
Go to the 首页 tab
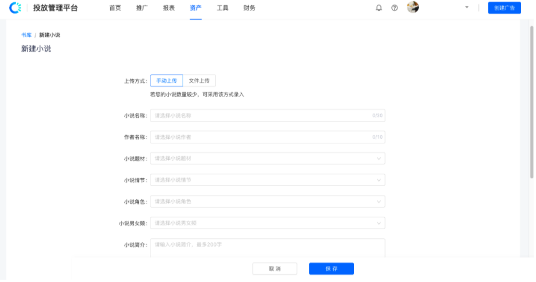click(115, 8)
